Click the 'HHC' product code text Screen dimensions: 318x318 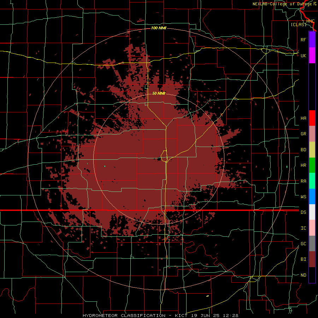(x=310, y=21)
